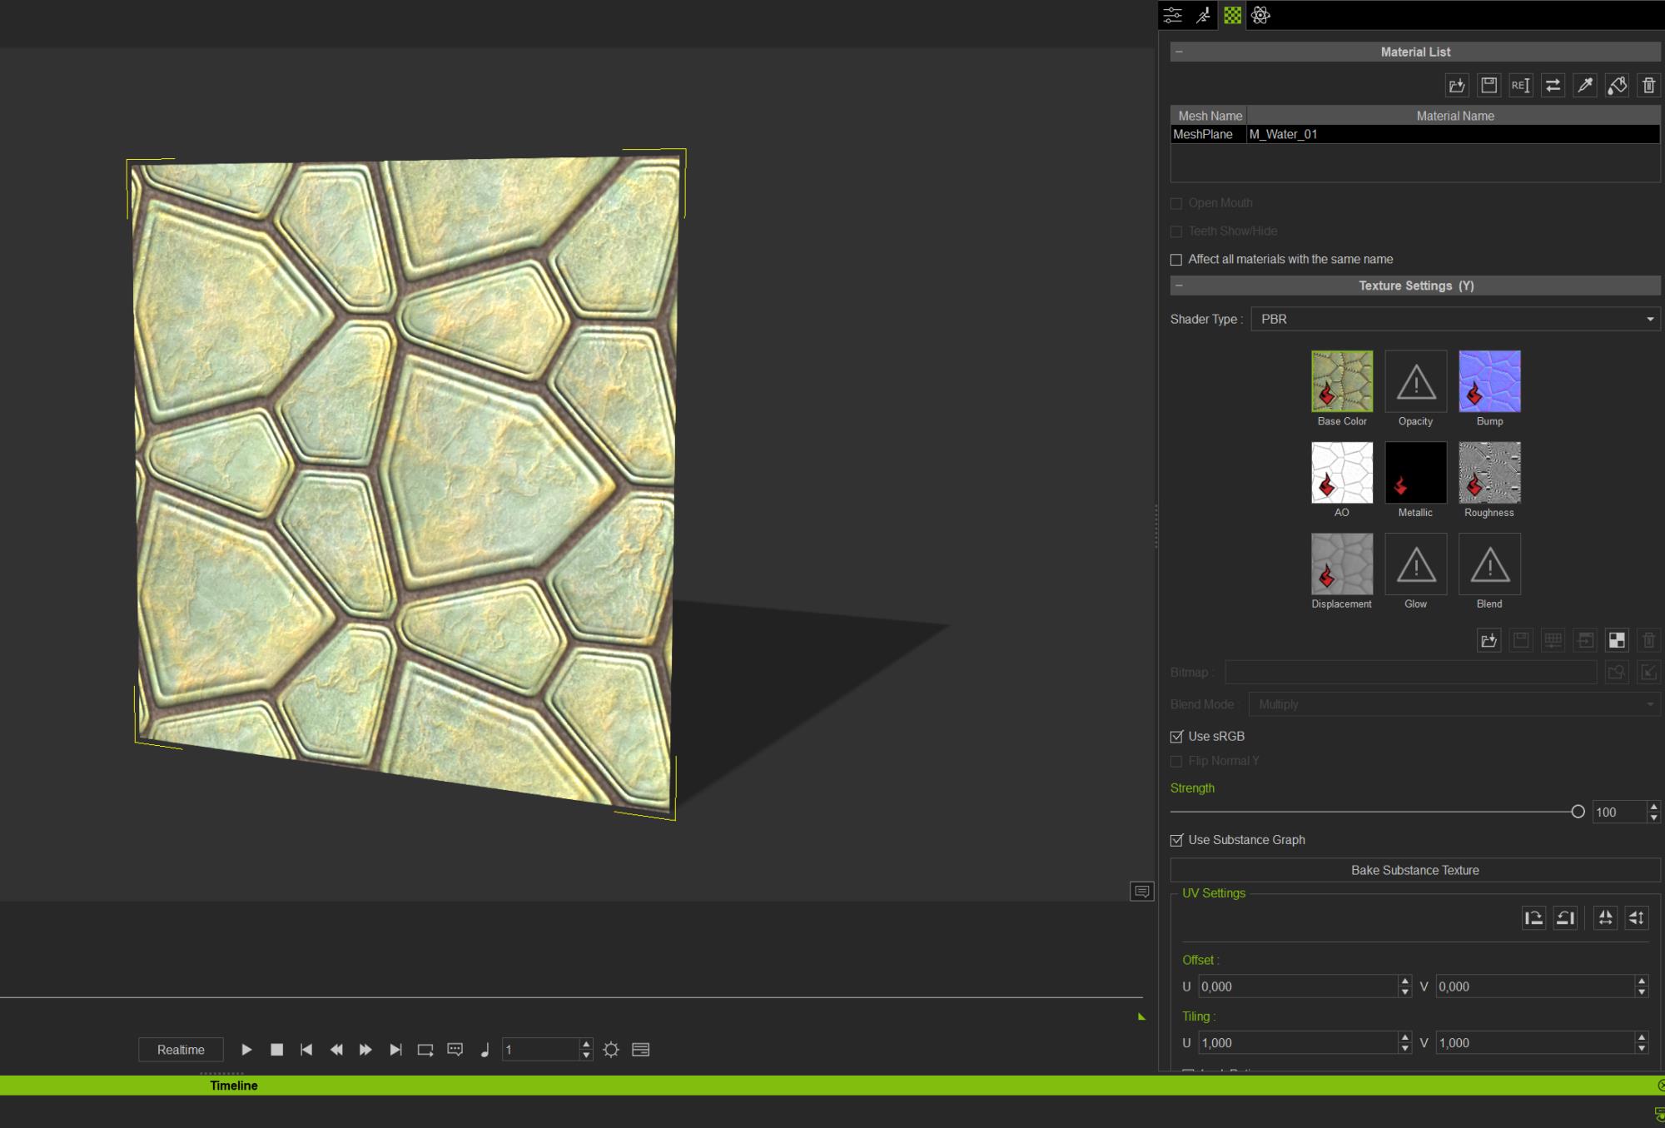Click the Strength value field
Viewport: 1665px width, 1128px height.
click(1618, 812)
